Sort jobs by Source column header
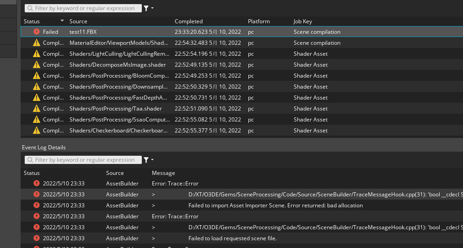 click(78, 21)
